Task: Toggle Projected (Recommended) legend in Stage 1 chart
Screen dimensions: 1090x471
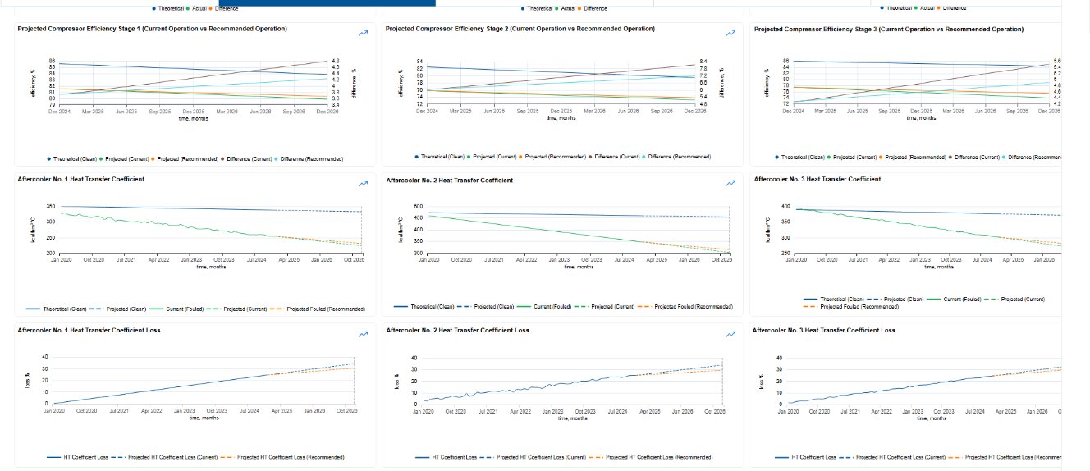Action: point(192,158)
